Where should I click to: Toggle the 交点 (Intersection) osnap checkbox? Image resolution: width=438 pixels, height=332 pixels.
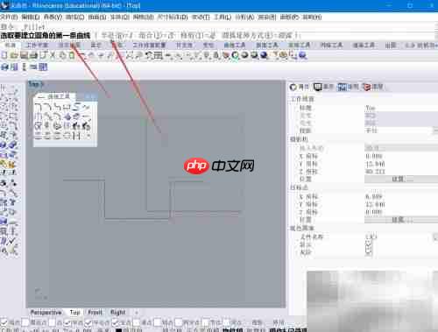click(115, 322)
